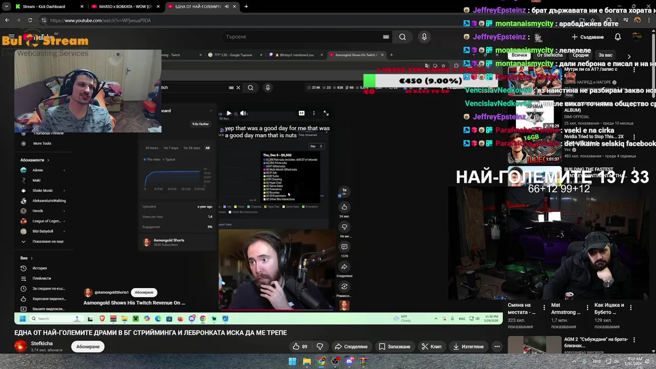Open options for Nvidia Tried to Stop video

pos(634,138)
